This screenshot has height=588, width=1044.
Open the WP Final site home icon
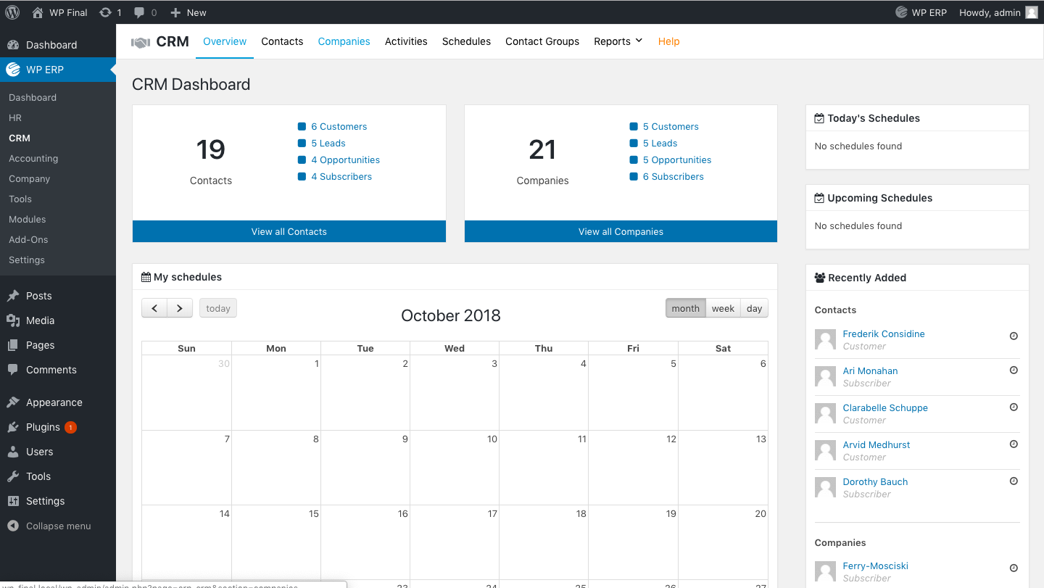[38, 12]
